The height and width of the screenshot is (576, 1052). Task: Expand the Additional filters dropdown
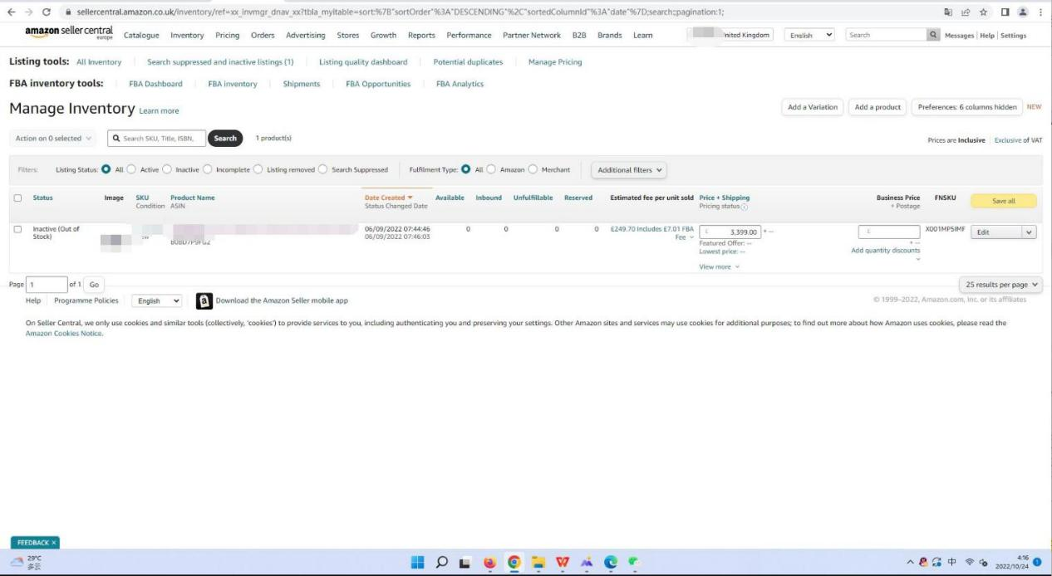point(630,170)
